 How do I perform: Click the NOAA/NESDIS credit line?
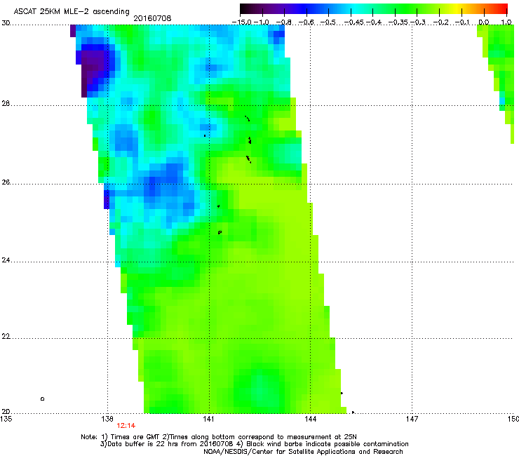click(303, 451)
